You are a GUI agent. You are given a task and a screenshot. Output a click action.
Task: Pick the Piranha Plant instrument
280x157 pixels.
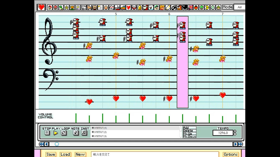pos(134,8)
